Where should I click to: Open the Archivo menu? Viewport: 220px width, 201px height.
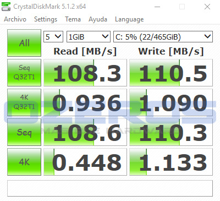(x=15, y=19)
